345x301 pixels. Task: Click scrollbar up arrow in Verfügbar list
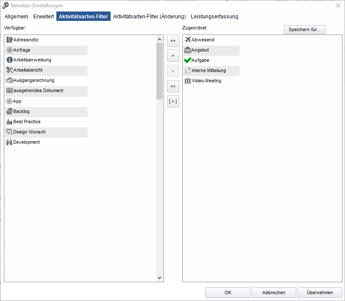pyautogui.click(x=160, y=39)
